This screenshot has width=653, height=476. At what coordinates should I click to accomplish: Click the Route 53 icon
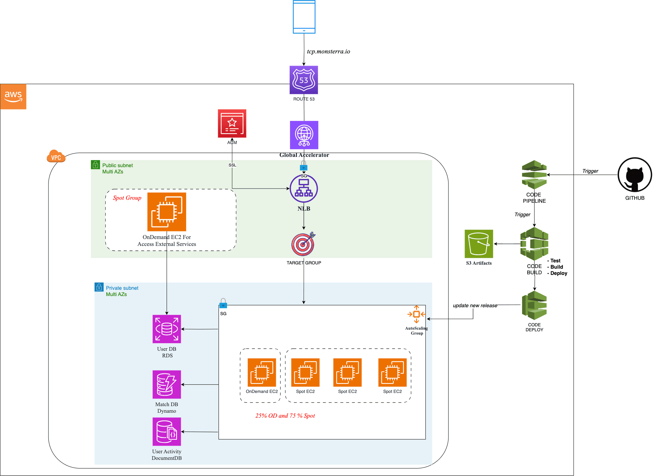[304, 80]
